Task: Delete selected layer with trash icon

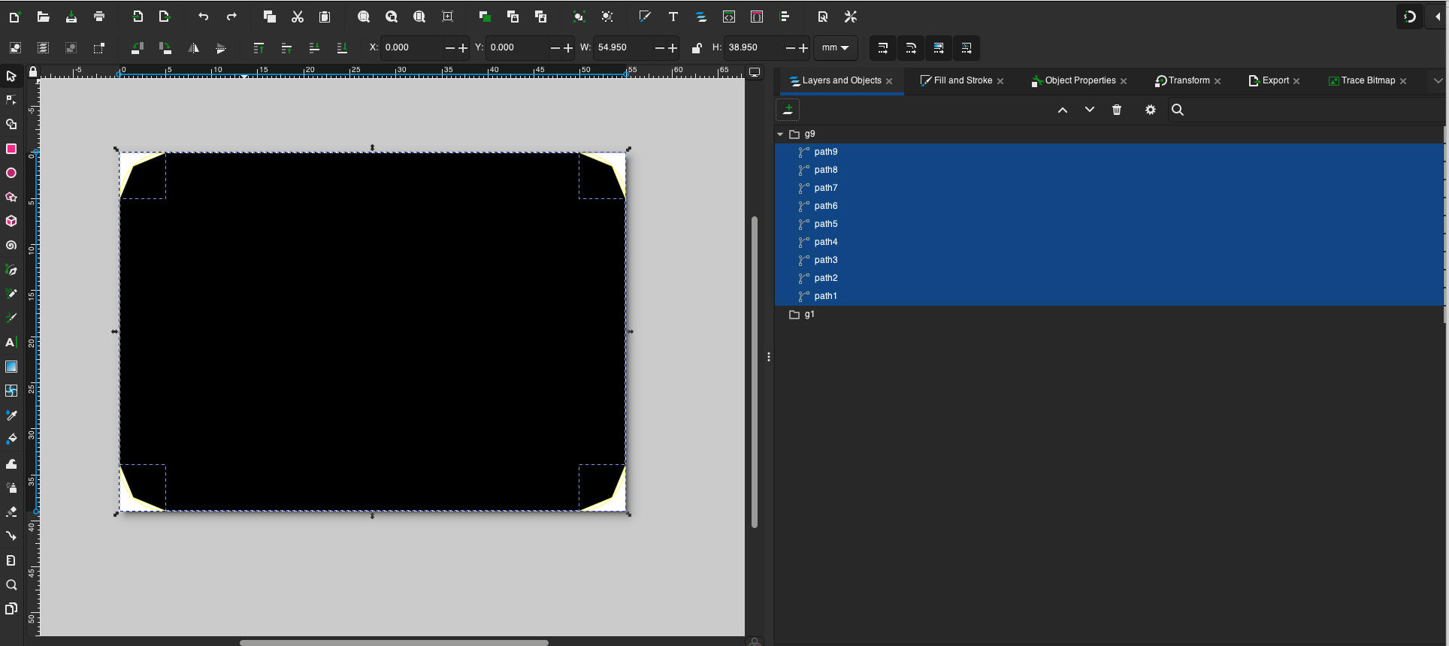Action: pyautogui.click(x=1117, y=110)
